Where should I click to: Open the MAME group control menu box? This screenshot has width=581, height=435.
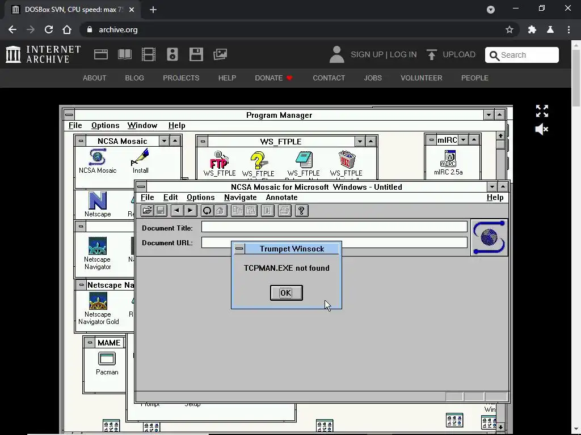pos(90,343)
